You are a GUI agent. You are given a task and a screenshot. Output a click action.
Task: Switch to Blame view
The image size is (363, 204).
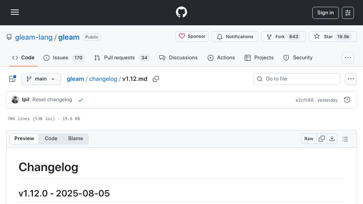tap(76, 139)
